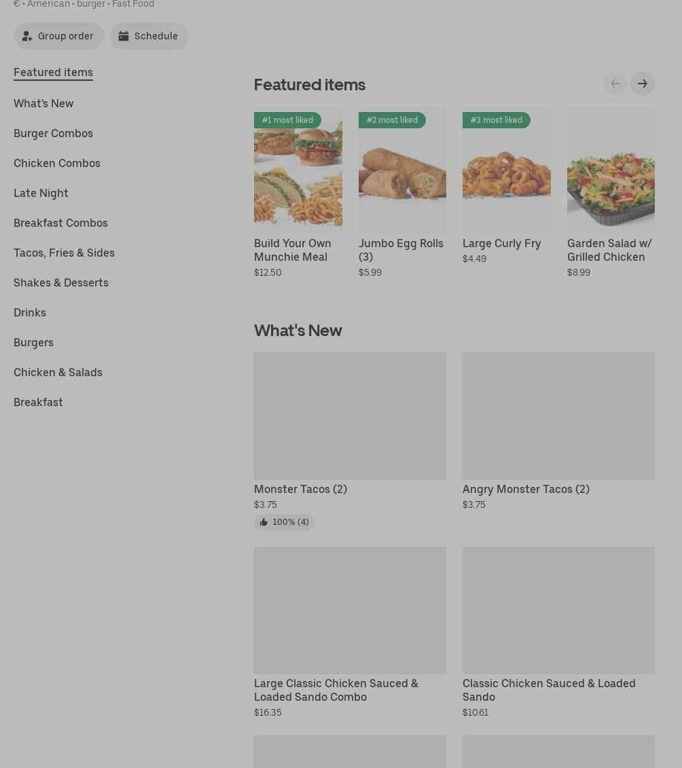Go to Late Night menu section

pos(41,193)
